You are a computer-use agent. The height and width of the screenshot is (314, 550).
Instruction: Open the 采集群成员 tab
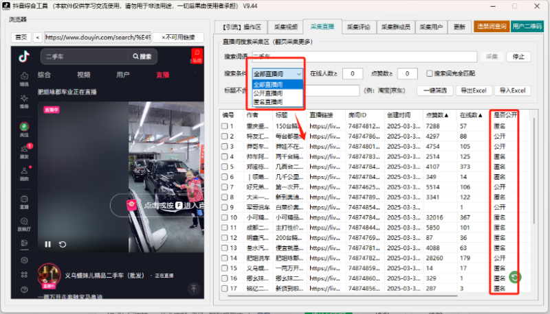[396, 27]
